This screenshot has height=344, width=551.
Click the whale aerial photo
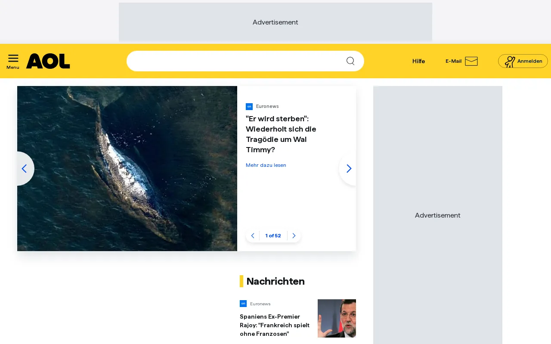pyautogui.click(x=127, y=169)
